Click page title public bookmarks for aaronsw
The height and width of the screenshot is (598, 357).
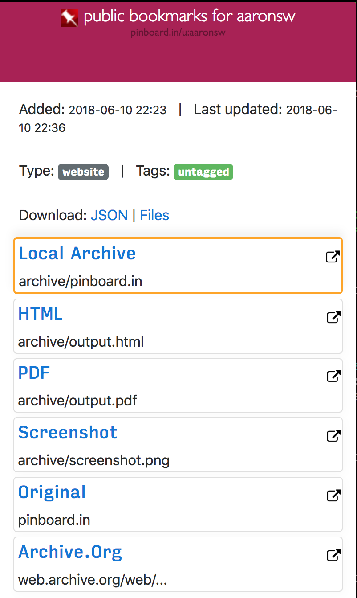point(190,16)
